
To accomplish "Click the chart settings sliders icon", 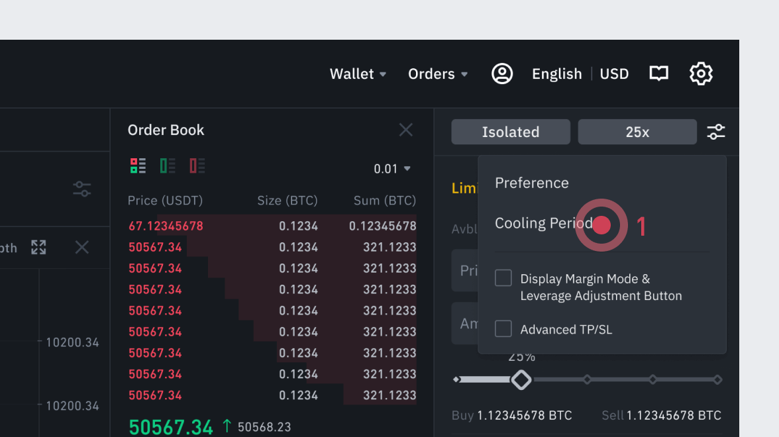I will (82, 189).
